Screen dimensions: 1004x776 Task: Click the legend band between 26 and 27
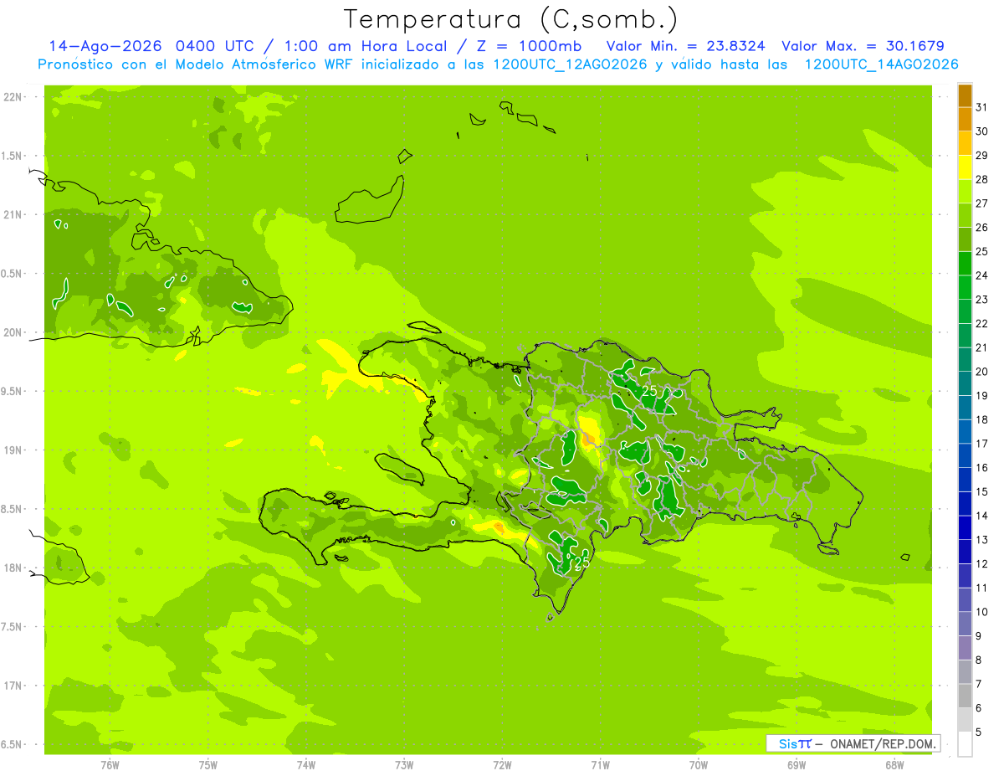click(965, 216)
